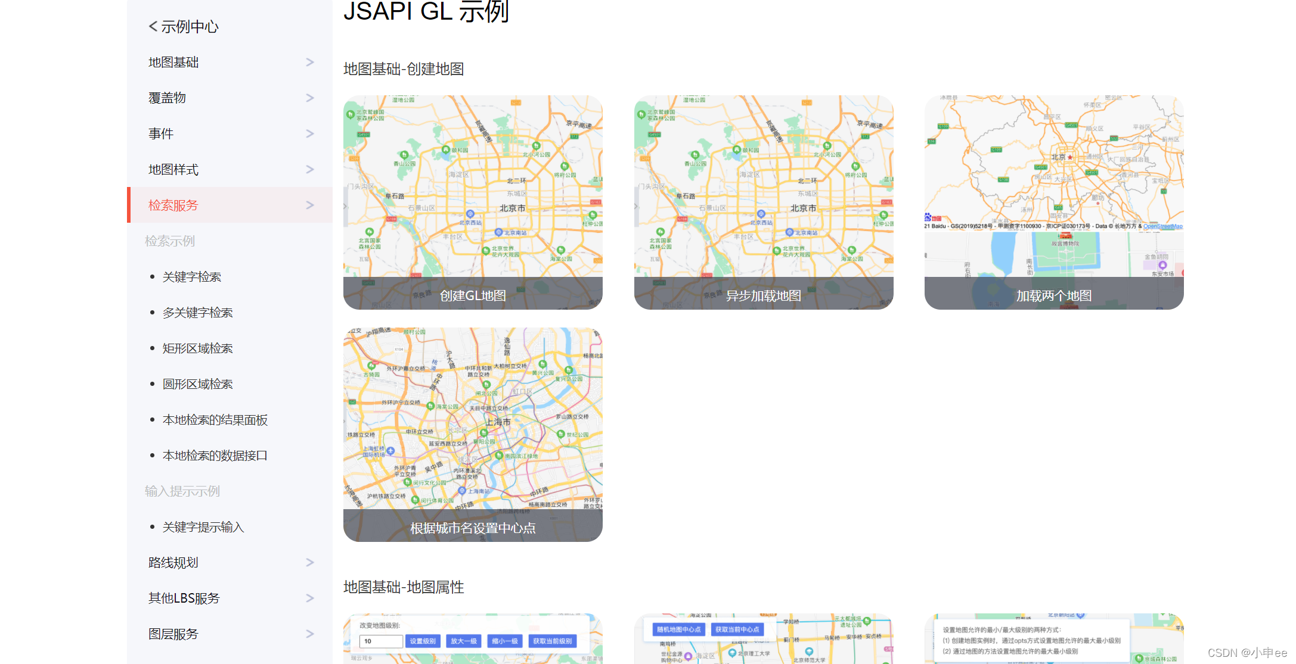Expand the 覆盖物 section arrow
Viewport: 1296px width, 664px height.
point(309,98)
